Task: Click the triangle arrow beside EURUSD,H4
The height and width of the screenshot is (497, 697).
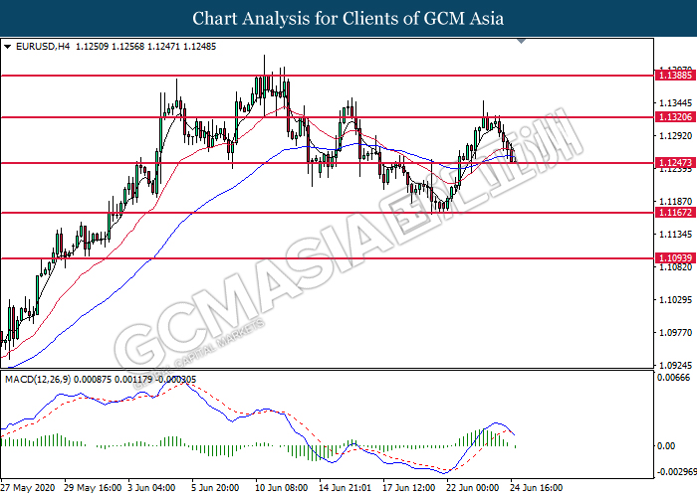Action: (8, 46)
